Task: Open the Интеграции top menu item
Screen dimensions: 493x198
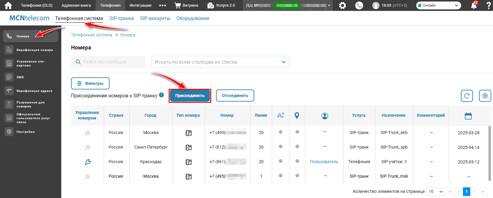Action: point(140,5)
